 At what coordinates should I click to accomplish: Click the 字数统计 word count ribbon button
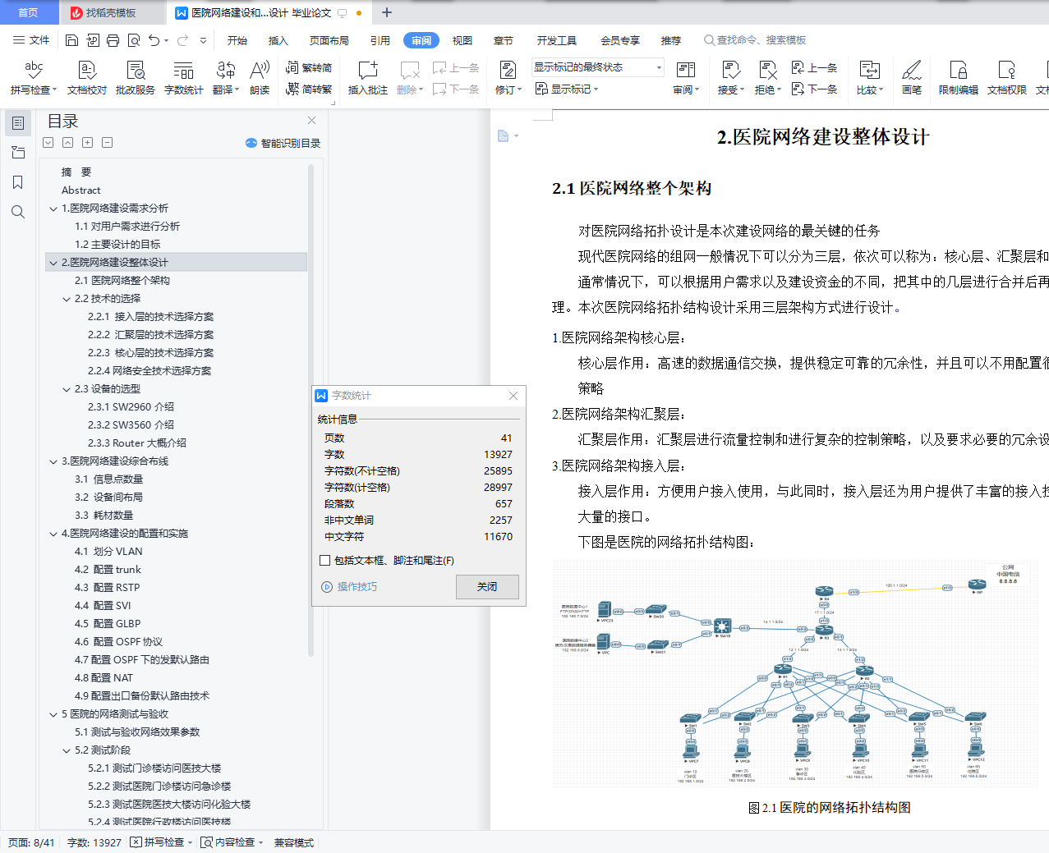tap(183, 78)
